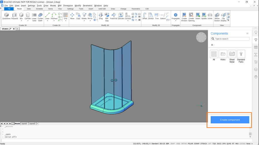This screenshot has height=145, width=259.
Task: Turn on GRID display
Action: click(x=178, y=143)
